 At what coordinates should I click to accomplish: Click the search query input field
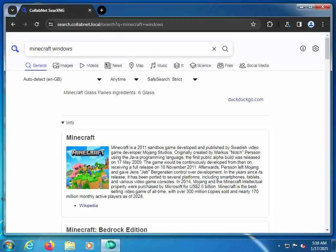pyautogui.click(x=119, y=49)
